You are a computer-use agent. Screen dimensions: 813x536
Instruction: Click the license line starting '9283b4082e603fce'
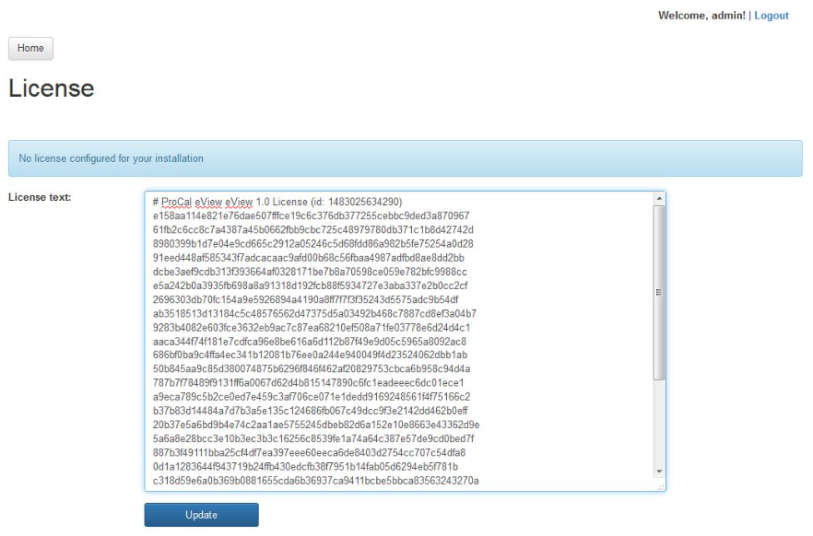click(312, 328)
